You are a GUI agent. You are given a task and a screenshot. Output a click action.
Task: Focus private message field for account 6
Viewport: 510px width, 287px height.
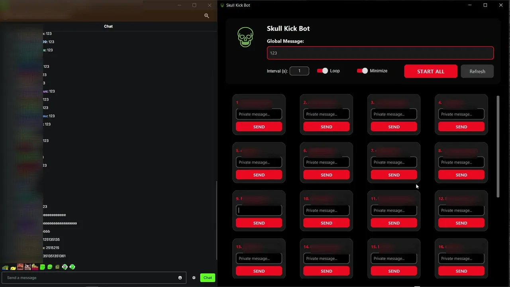[326, 162]
